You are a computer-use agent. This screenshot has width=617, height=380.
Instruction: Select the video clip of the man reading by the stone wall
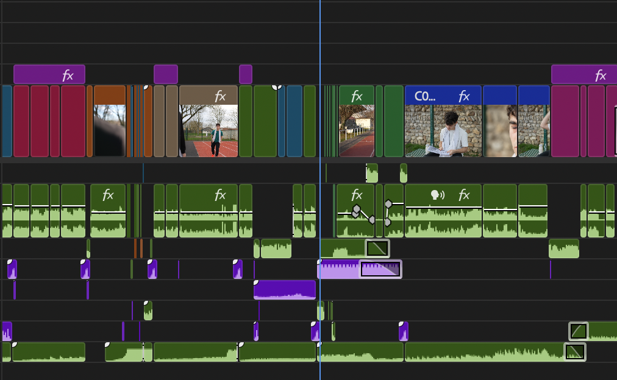pos(443,121)
